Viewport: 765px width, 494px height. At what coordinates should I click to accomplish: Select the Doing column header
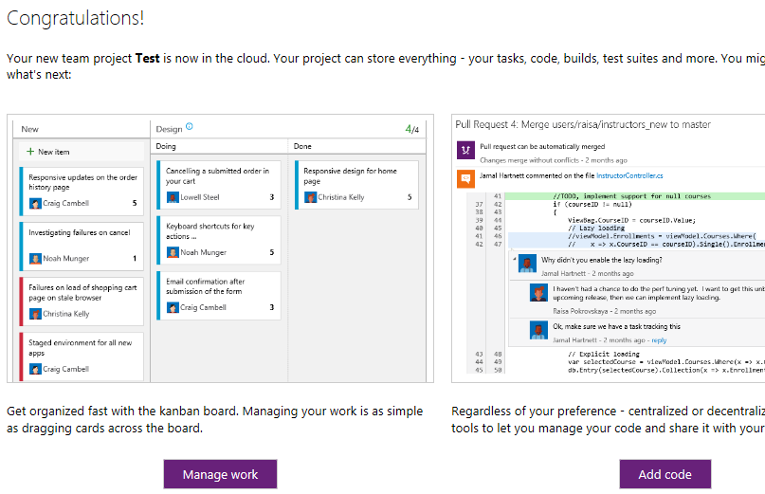(166, 146)
